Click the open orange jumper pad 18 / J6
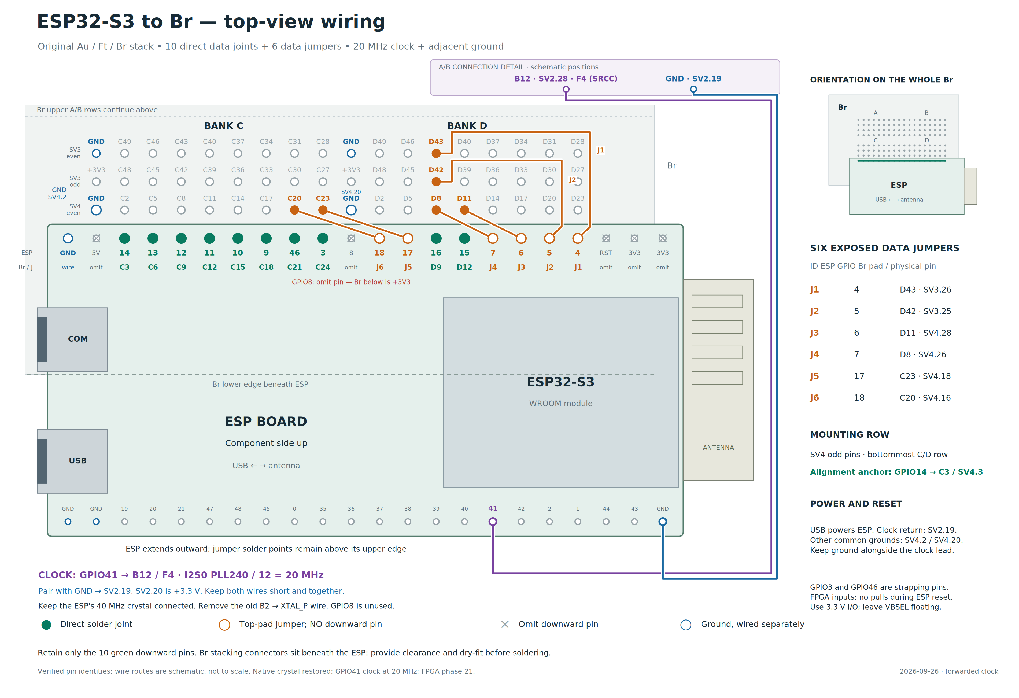Screen dimensions: 1019x698 tap(379, 238)
